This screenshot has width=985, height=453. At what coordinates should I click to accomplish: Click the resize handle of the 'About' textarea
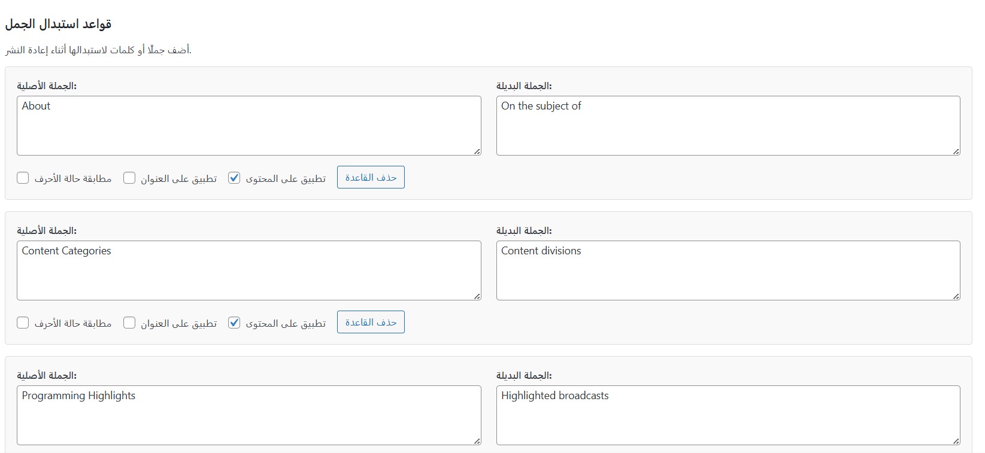pos(477,152)
